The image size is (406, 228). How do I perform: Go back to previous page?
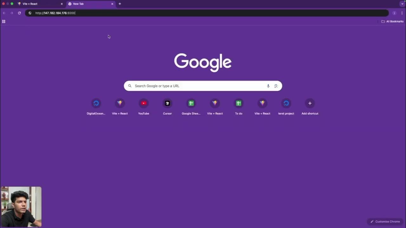4,13
